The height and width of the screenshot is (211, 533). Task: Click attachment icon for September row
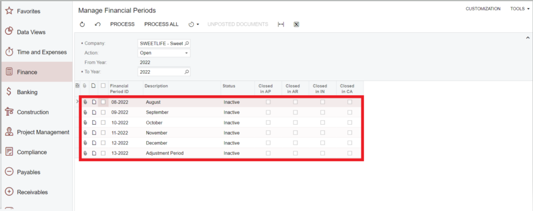(85, 112)
